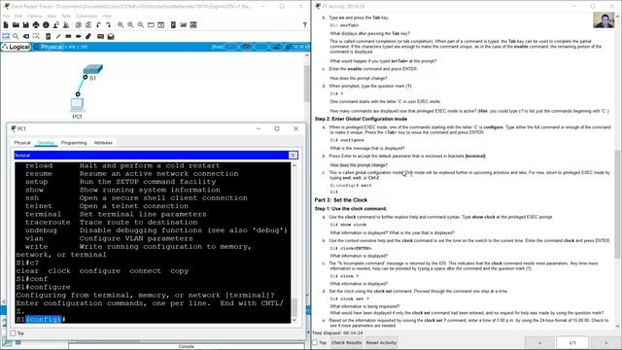Click the 1/1 page indicator field
This screenshot has width=622, height=350.
pos(572,342)
